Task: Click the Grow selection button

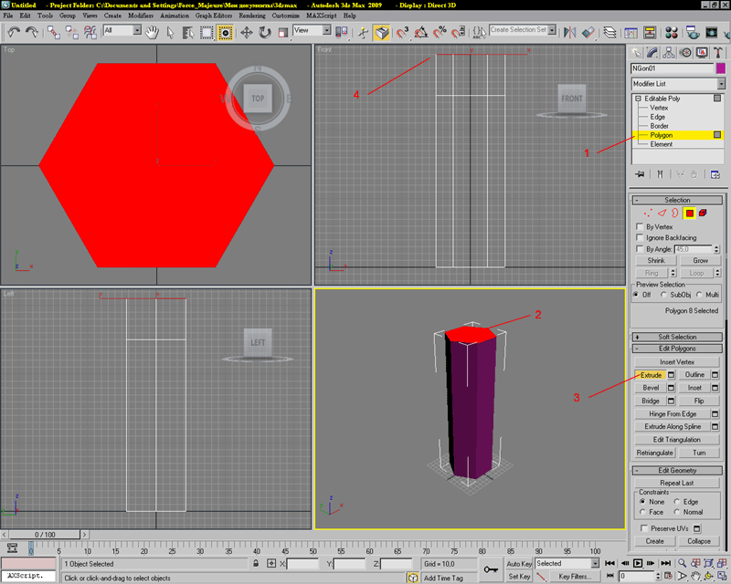Action: point(700,260)
